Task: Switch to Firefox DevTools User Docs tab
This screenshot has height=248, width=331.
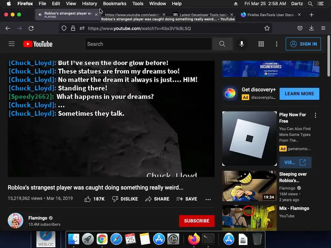Action: tap(271, 15)
